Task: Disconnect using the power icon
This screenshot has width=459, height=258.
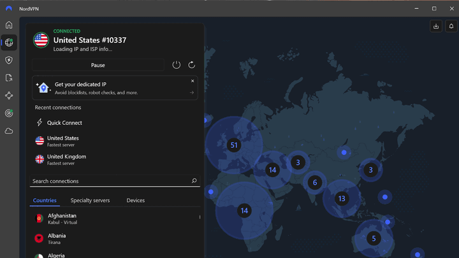Action: [176, 64]
